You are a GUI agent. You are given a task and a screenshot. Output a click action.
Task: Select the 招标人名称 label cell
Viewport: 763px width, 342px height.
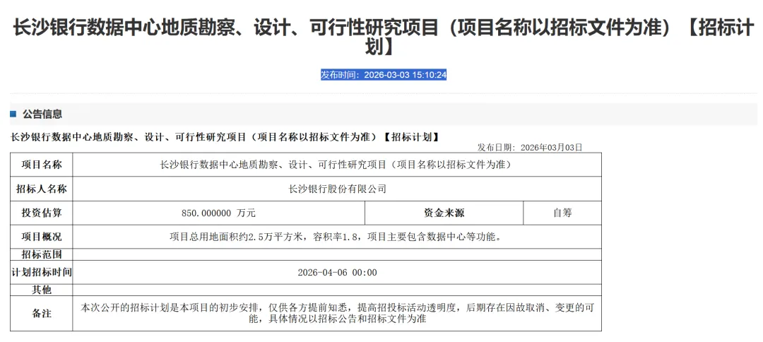click(42, 189)
